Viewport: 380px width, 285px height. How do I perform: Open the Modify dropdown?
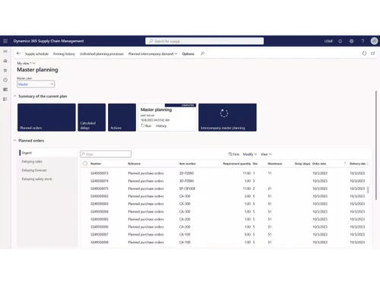tap(250, 154)
